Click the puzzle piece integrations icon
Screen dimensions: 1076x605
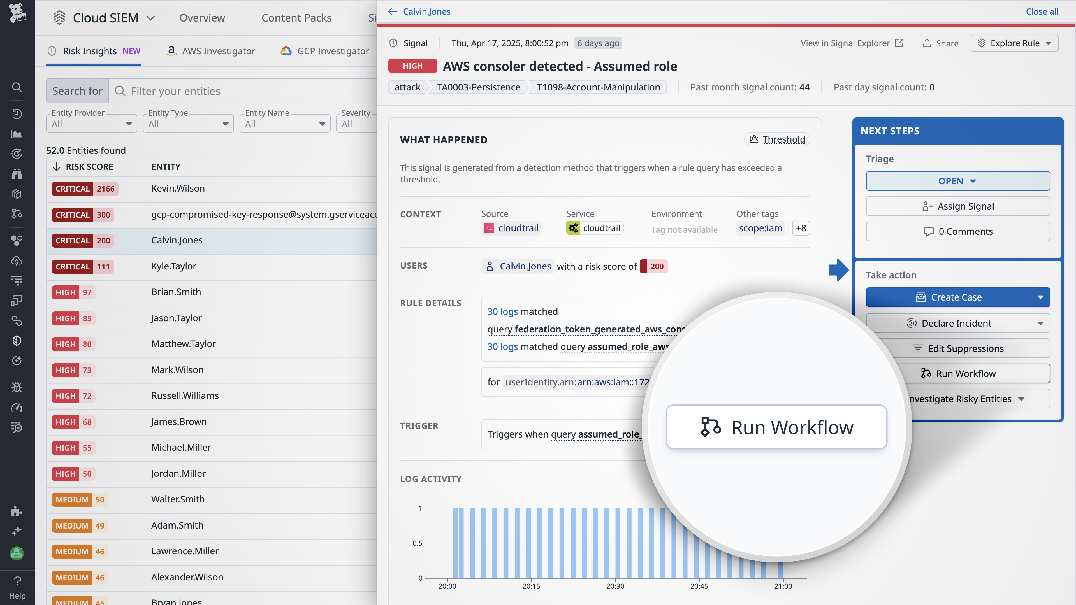coord(17,511)
